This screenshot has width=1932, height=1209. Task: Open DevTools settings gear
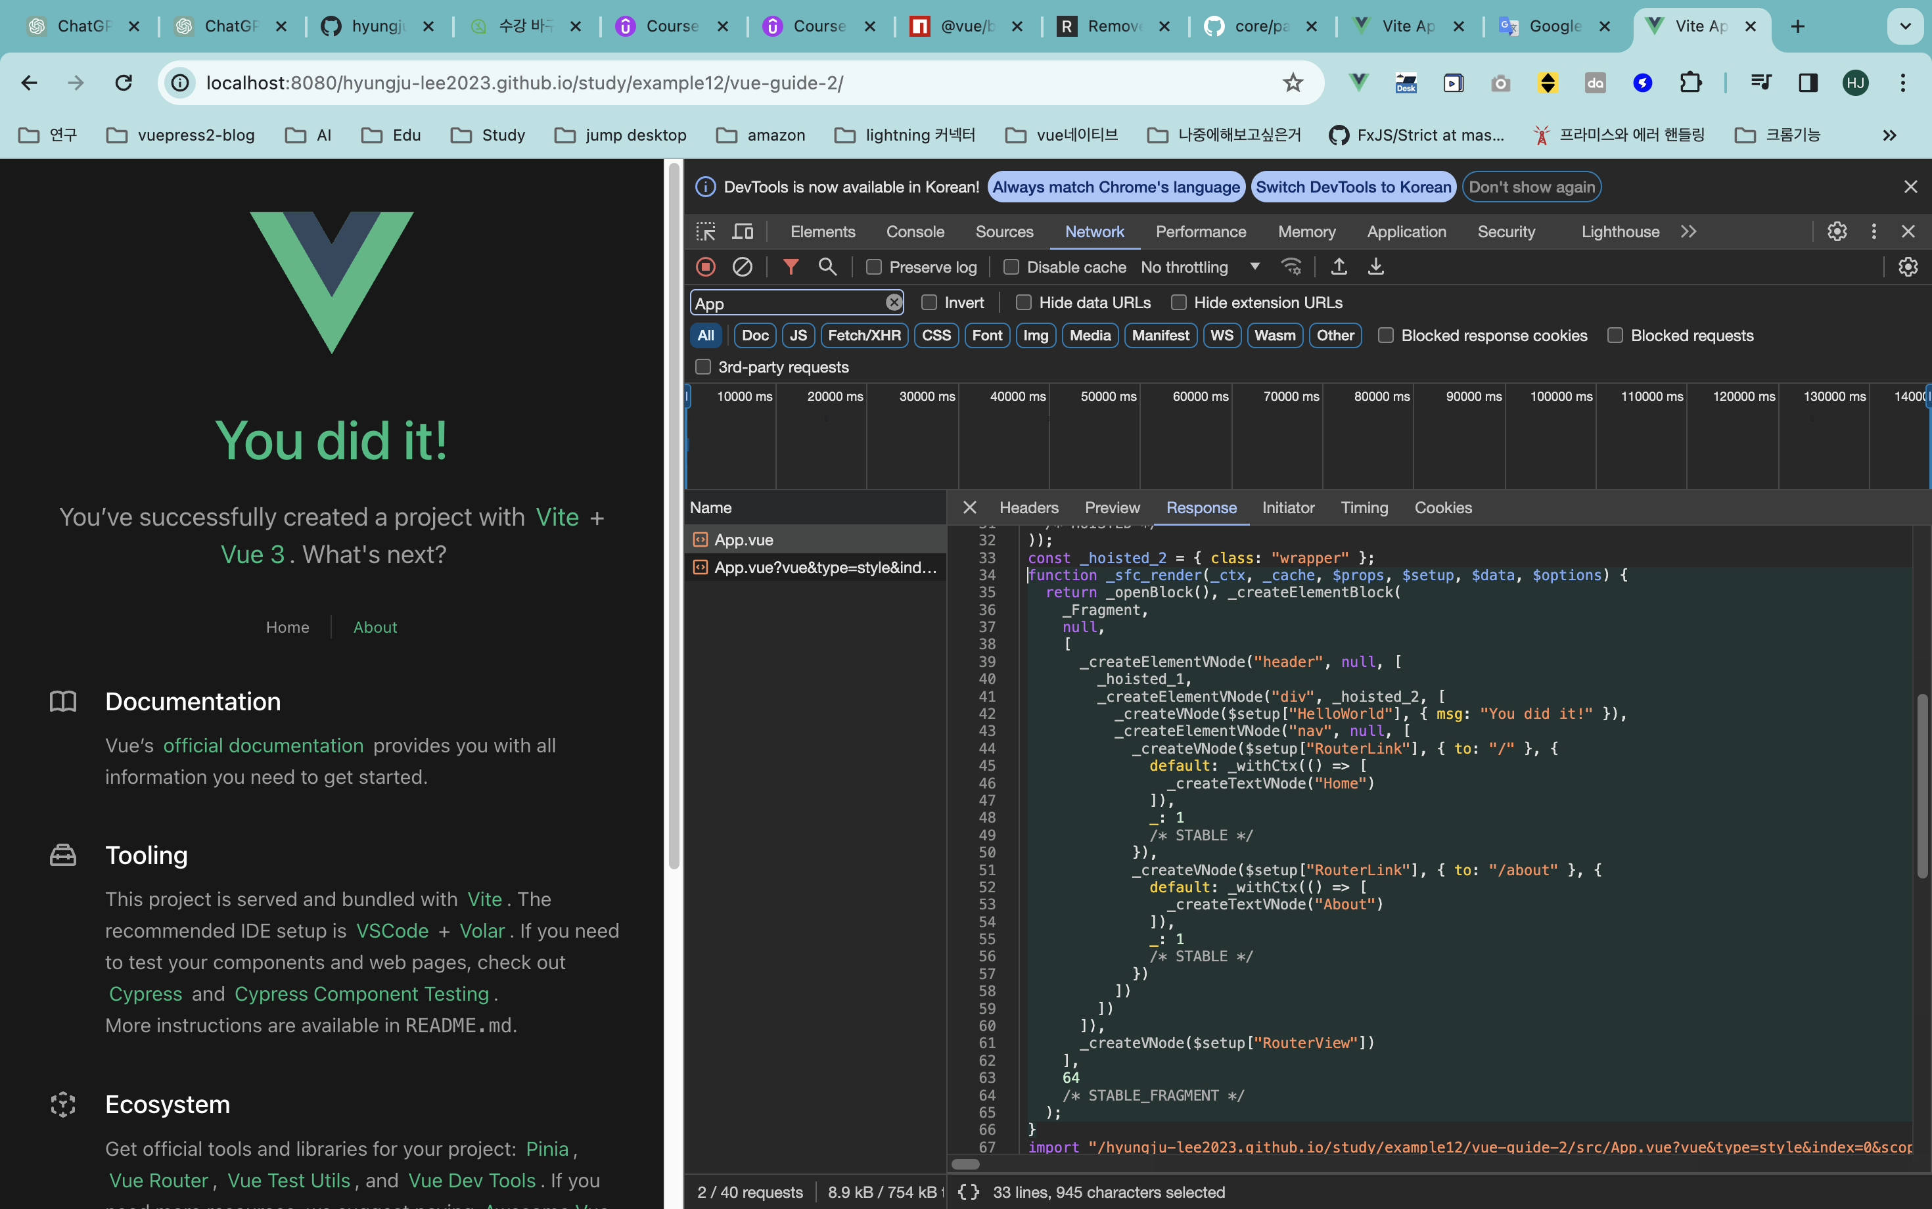[1837, 232]
